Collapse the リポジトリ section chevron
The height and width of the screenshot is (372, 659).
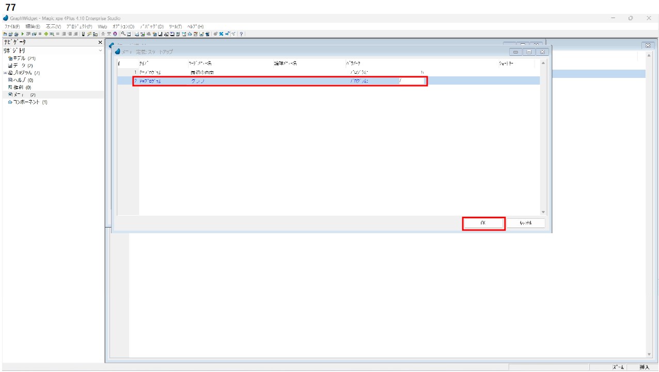(x=100, y=51)
